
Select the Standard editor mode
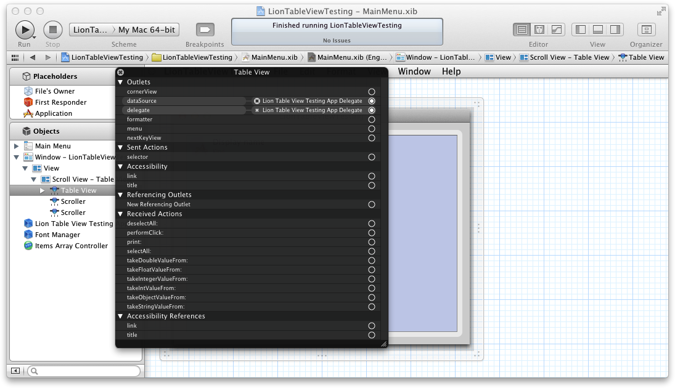tap(522, 30)
